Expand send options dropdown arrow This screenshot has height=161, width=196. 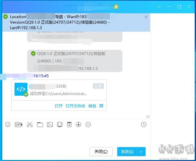pyautogui.click(x=141, y=152)
